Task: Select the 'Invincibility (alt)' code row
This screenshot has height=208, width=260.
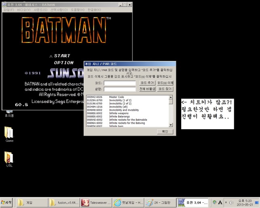Action: [128, 107]
